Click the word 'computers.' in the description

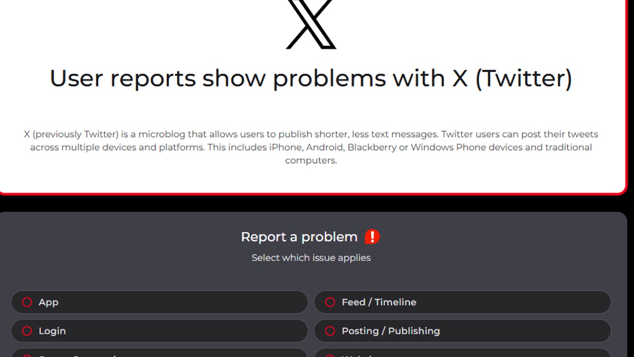tap(311, 160)
